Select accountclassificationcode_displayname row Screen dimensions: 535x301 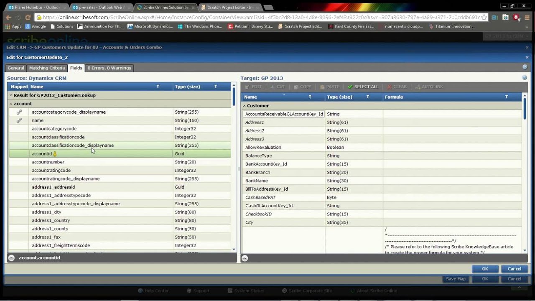click(x=120, y=145)
